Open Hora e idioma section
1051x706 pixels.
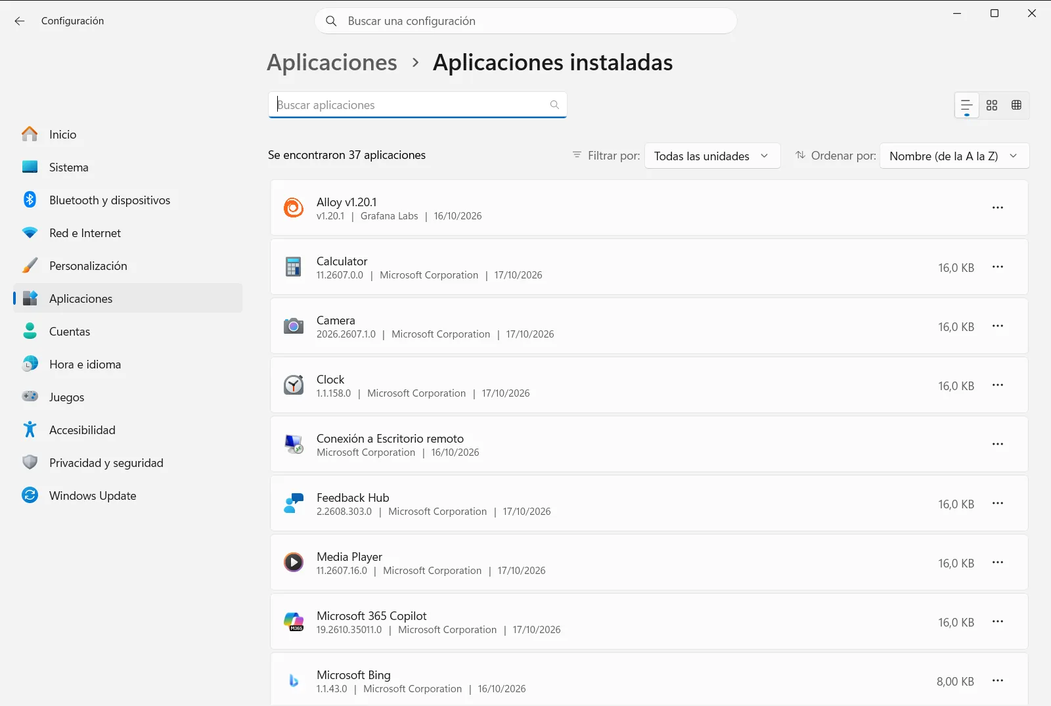[128, 364]
